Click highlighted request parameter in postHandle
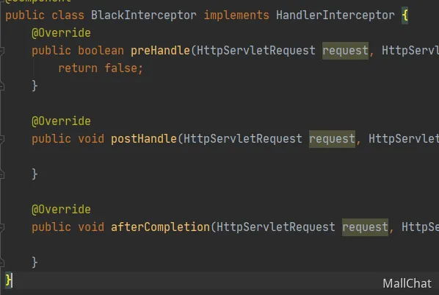This screenshot has width=439, height=295. coord(332,139)
